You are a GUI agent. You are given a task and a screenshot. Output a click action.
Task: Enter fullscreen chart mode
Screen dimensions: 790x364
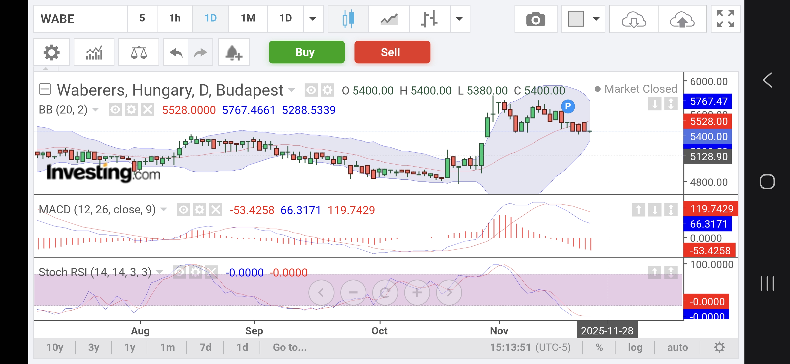point(725,19)
